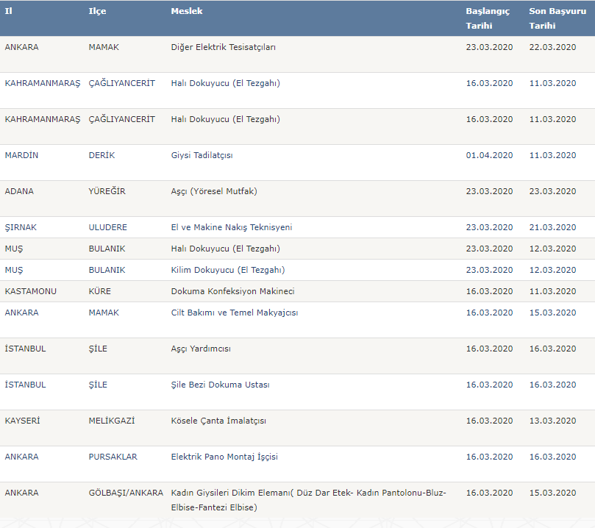595x528 pixels.
Task: Click the MARDİN province cell
Action: (21, 155)
